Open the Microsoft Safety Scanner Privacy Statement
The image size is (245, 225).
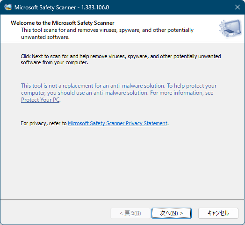[118, 123]
